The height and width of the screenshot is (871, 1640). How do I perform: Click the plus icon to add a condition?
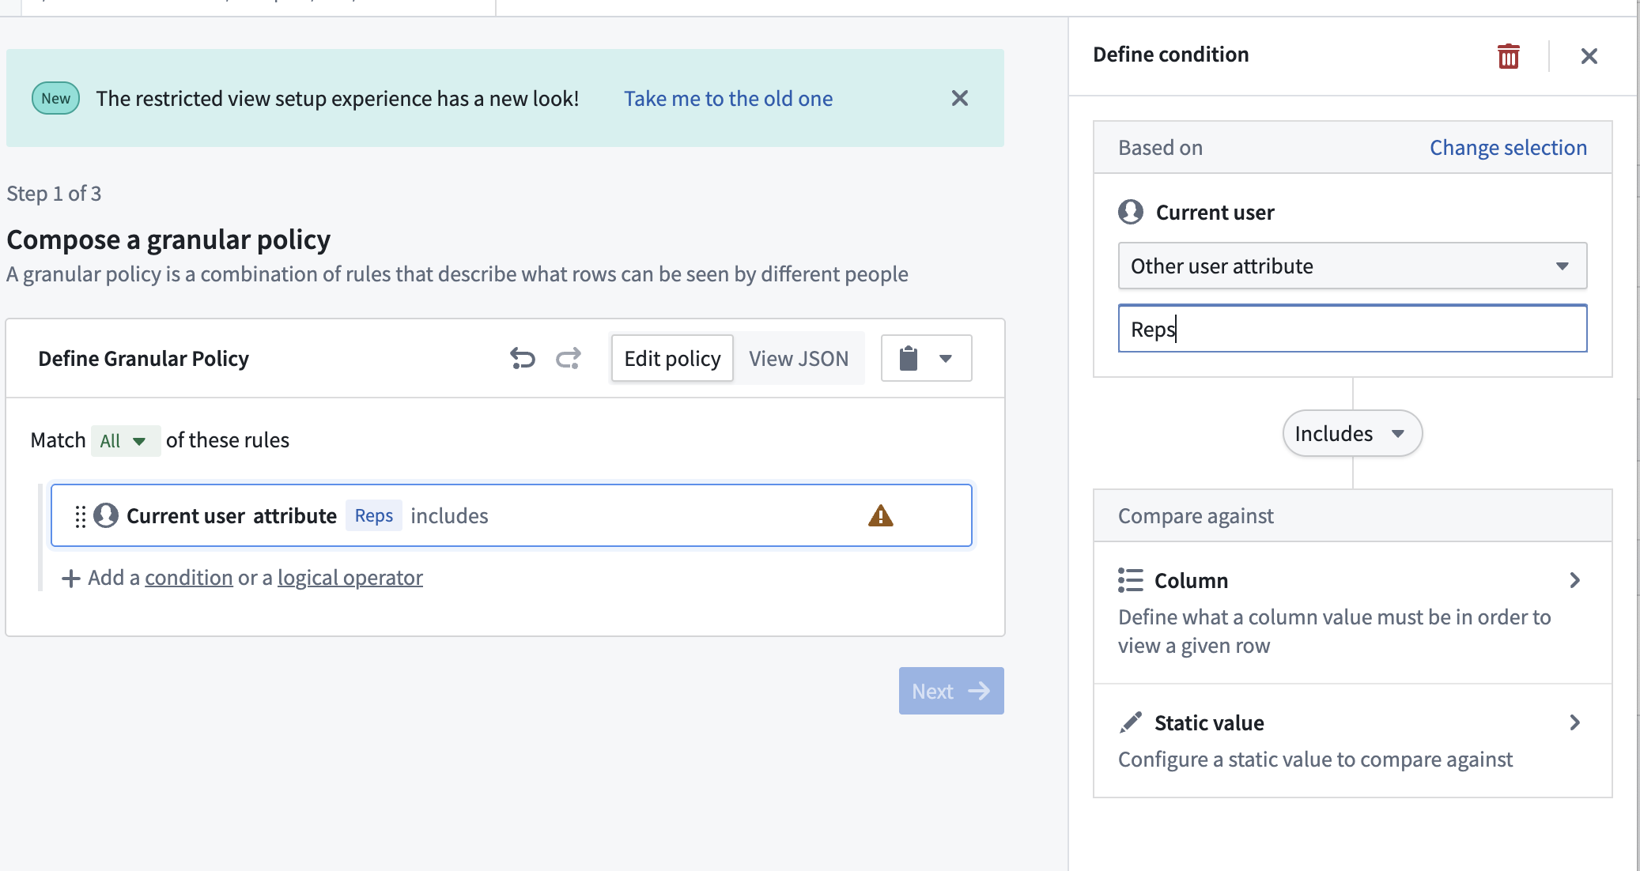(70, 579)
